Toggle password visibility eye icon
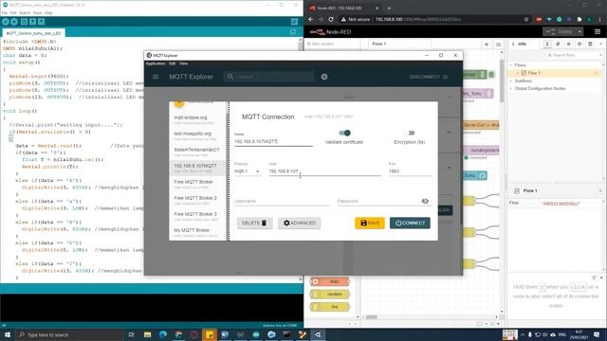The width and height of the screenshot is (607, 341). [x=425, y=201]
